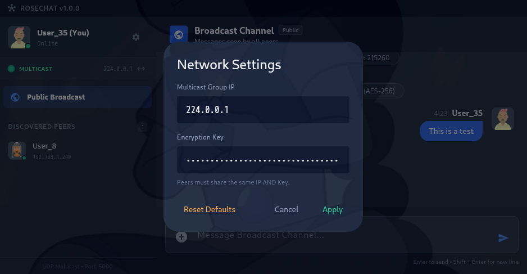Click Reset Defaults link

[210, 209]
